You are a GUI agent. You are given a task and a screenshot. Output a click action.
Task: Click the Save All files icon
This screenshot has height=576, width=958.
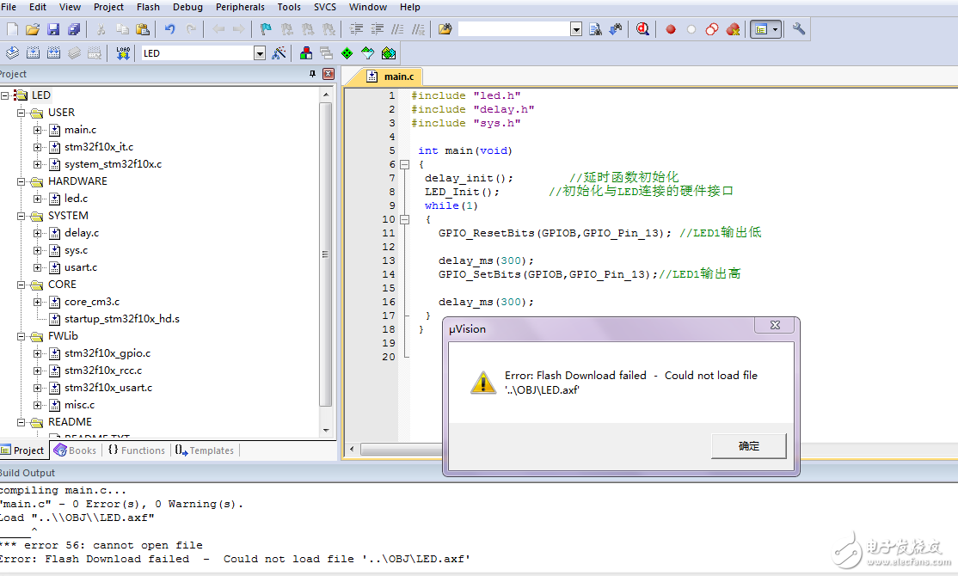click(74, 29)
